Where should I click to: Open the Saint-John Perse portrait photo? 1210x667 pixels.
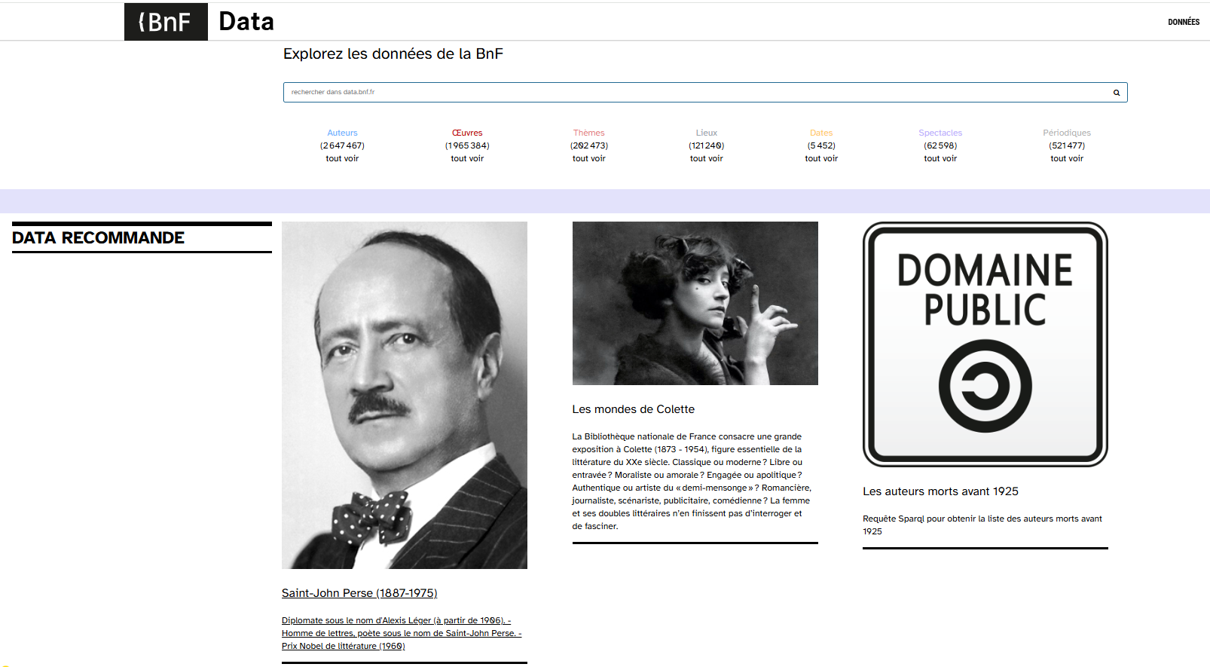[404, 395]
